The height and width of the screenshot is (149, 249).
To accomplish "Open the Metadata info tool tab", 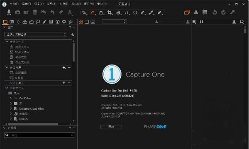I will click(58, 22).
